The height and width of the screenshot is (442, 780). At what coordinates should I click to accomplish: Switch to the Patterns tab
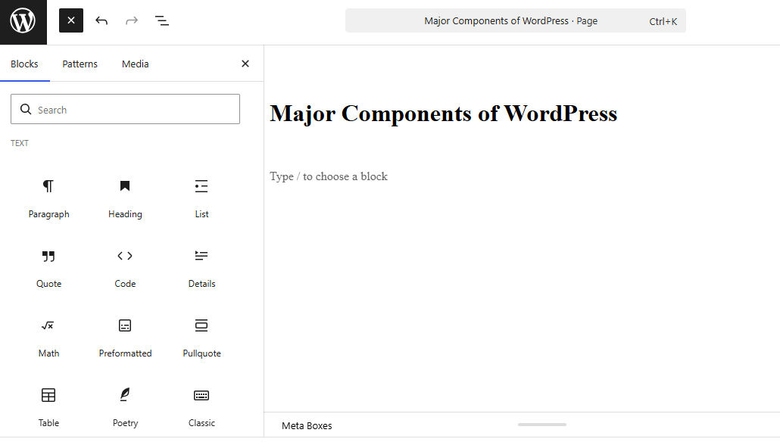(x=80, y=64)
